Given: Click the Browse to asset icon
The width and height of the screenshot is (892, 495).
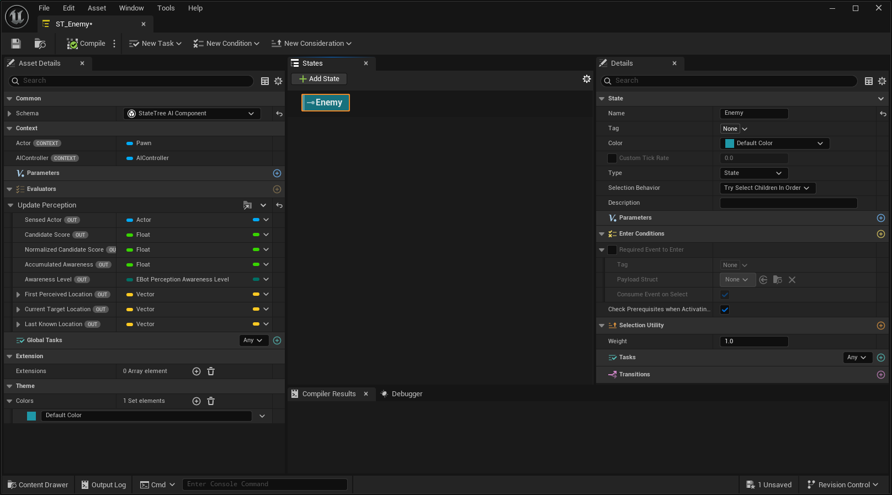Looking at the screenshot, I should [40, 44].
